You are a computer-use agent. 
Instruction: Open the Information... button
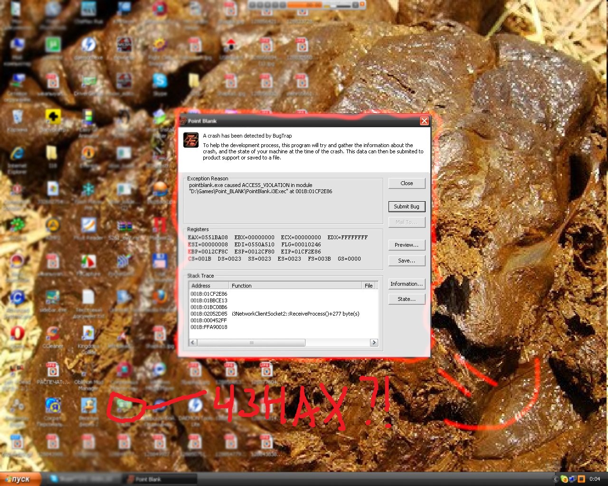(x=406, y=284)
